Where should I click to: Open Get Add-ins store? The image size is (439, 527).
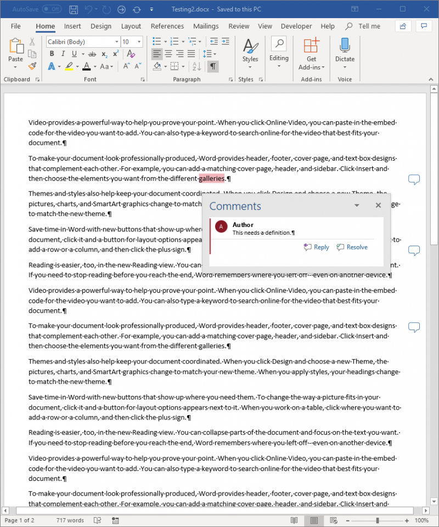pos(311,54)
